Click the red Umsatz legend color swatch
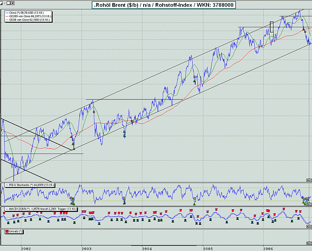The width and height of the screenshot is (312, 251). pyautogui.click(x=7, y=232)
